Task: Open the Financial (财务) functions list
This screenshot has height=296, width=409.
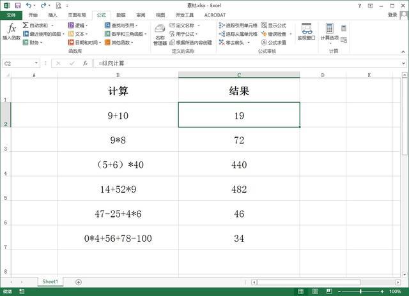Action: 33,42
